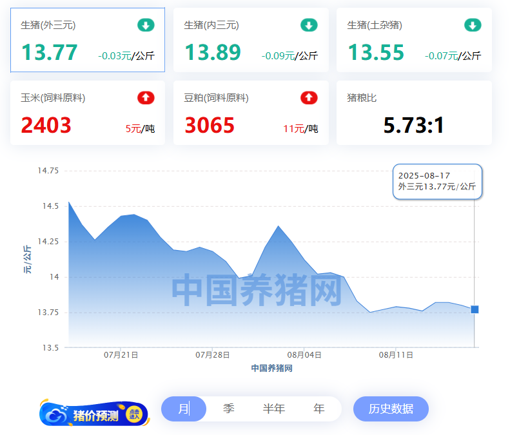Viewport: 510px width, 435px height.
Task: Click the down arrow icon on 生猪(内三元) card
Action: point(309,25)
